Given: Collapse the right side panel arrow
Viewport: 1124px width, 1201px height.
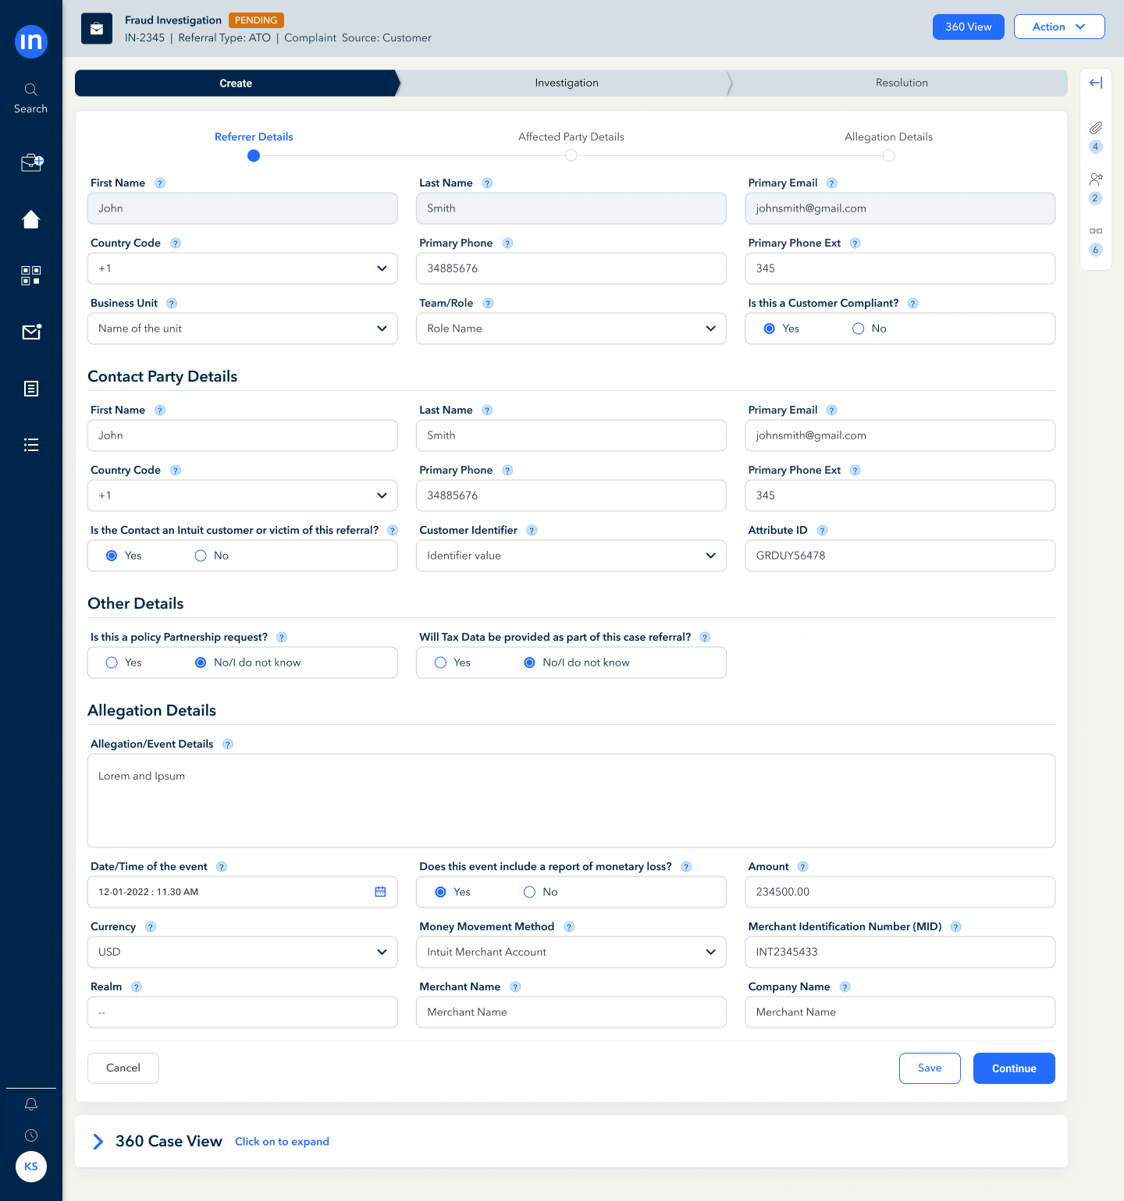Looking at the screenshot, I should [x=1096, y=83].
